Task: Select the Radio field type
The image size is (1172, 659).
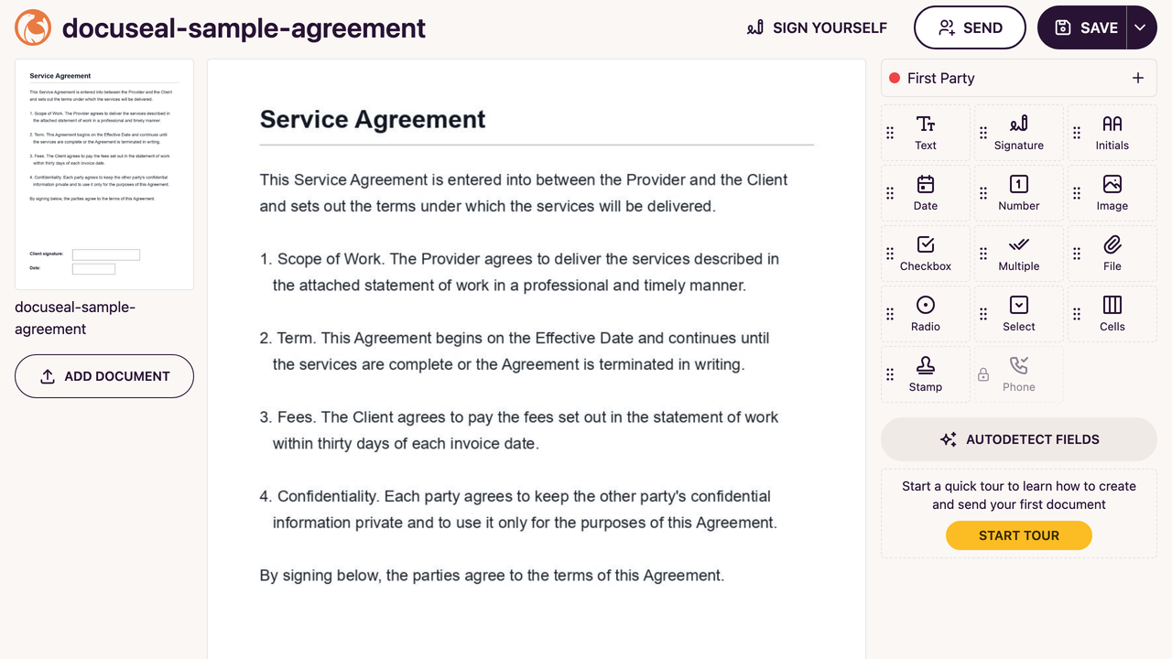Action: tap(926, 314)
